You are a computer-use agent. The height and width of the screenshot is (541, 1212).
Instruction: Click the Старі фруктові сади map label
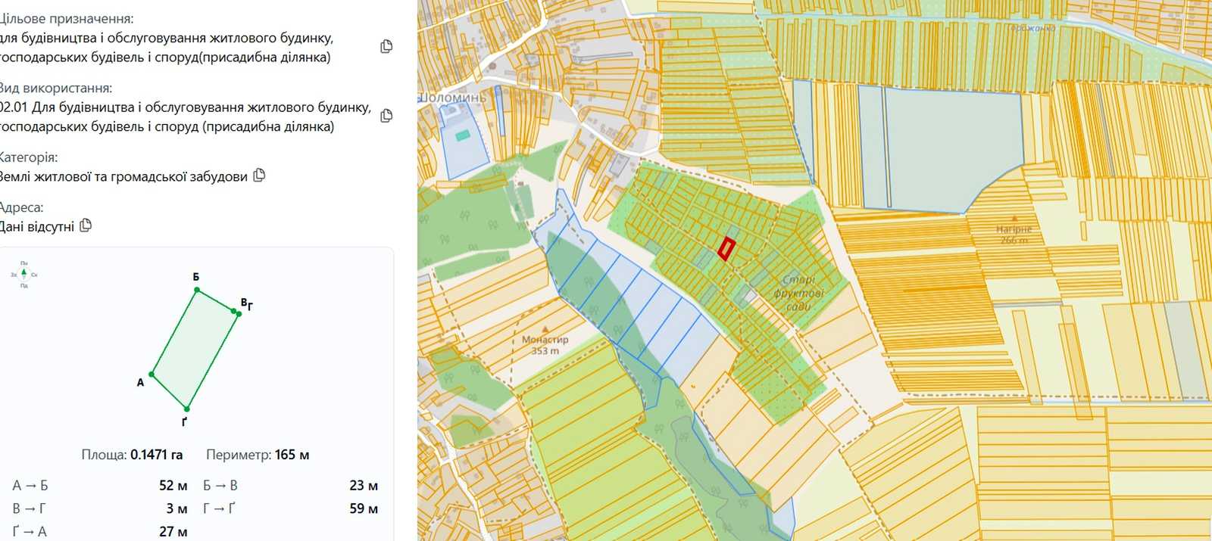tap(798, 293)
